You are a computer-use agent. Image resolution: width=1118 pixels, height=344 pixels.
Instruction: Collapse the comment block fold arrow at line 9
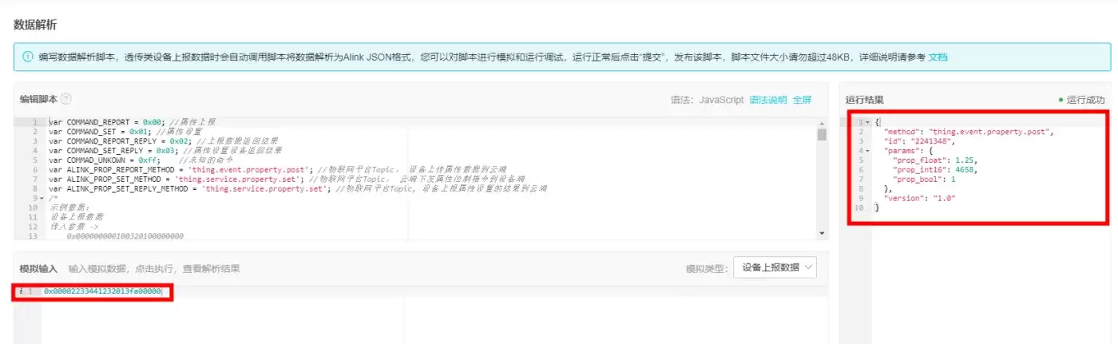[41, 198]
